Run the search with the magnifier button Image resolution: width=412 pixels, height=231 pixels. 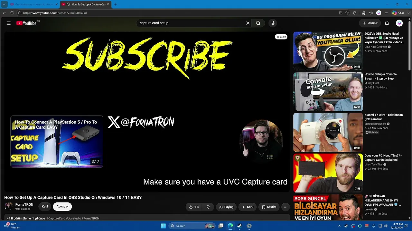tap(258, 23)
